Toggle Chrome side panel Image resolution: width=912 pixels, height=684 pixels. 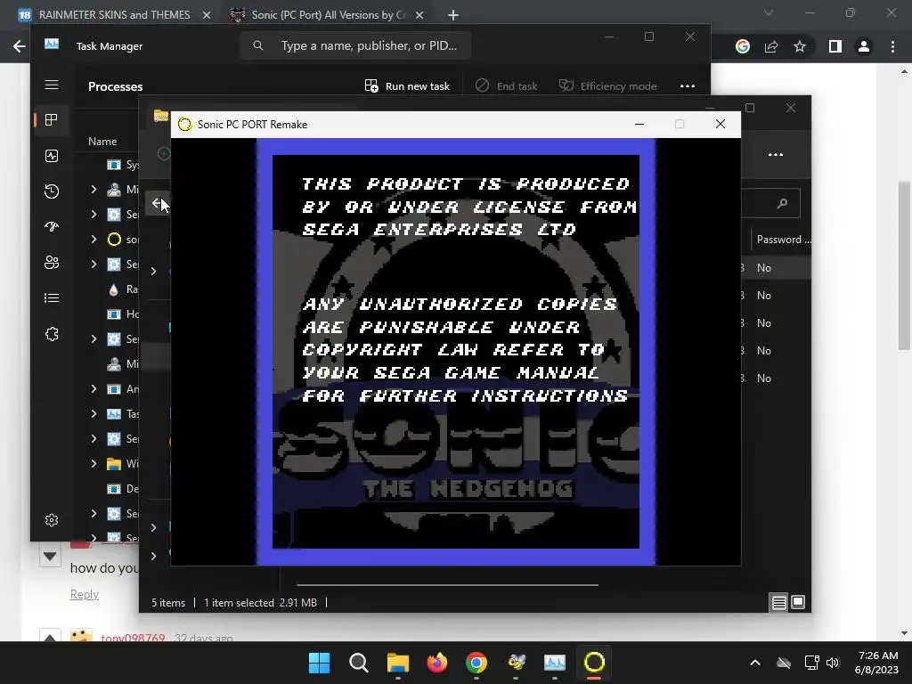tap(835, 46)
